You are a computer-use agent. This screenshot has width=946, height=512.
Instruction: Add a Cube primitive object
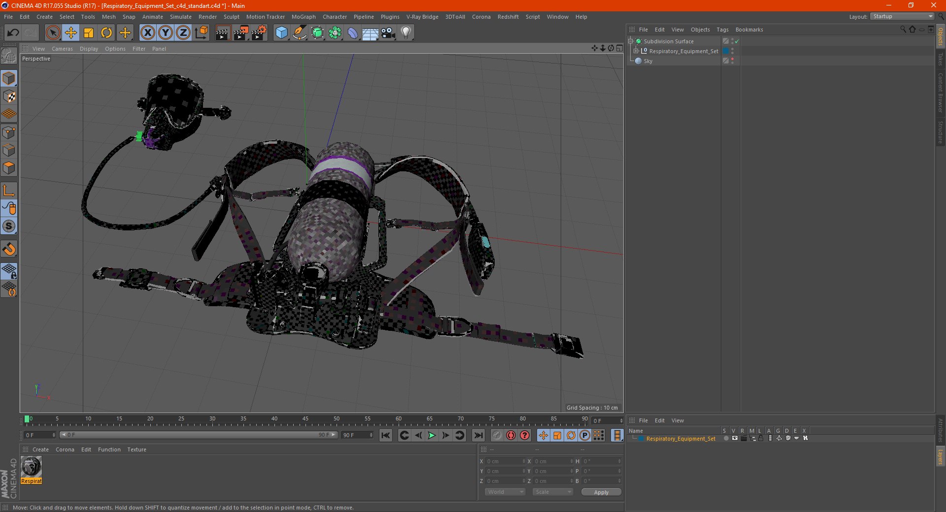click(x=281, y=33)
